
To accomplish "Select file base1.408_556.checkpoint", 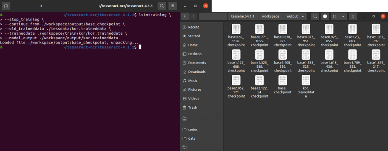I will (x=283, y=61).
